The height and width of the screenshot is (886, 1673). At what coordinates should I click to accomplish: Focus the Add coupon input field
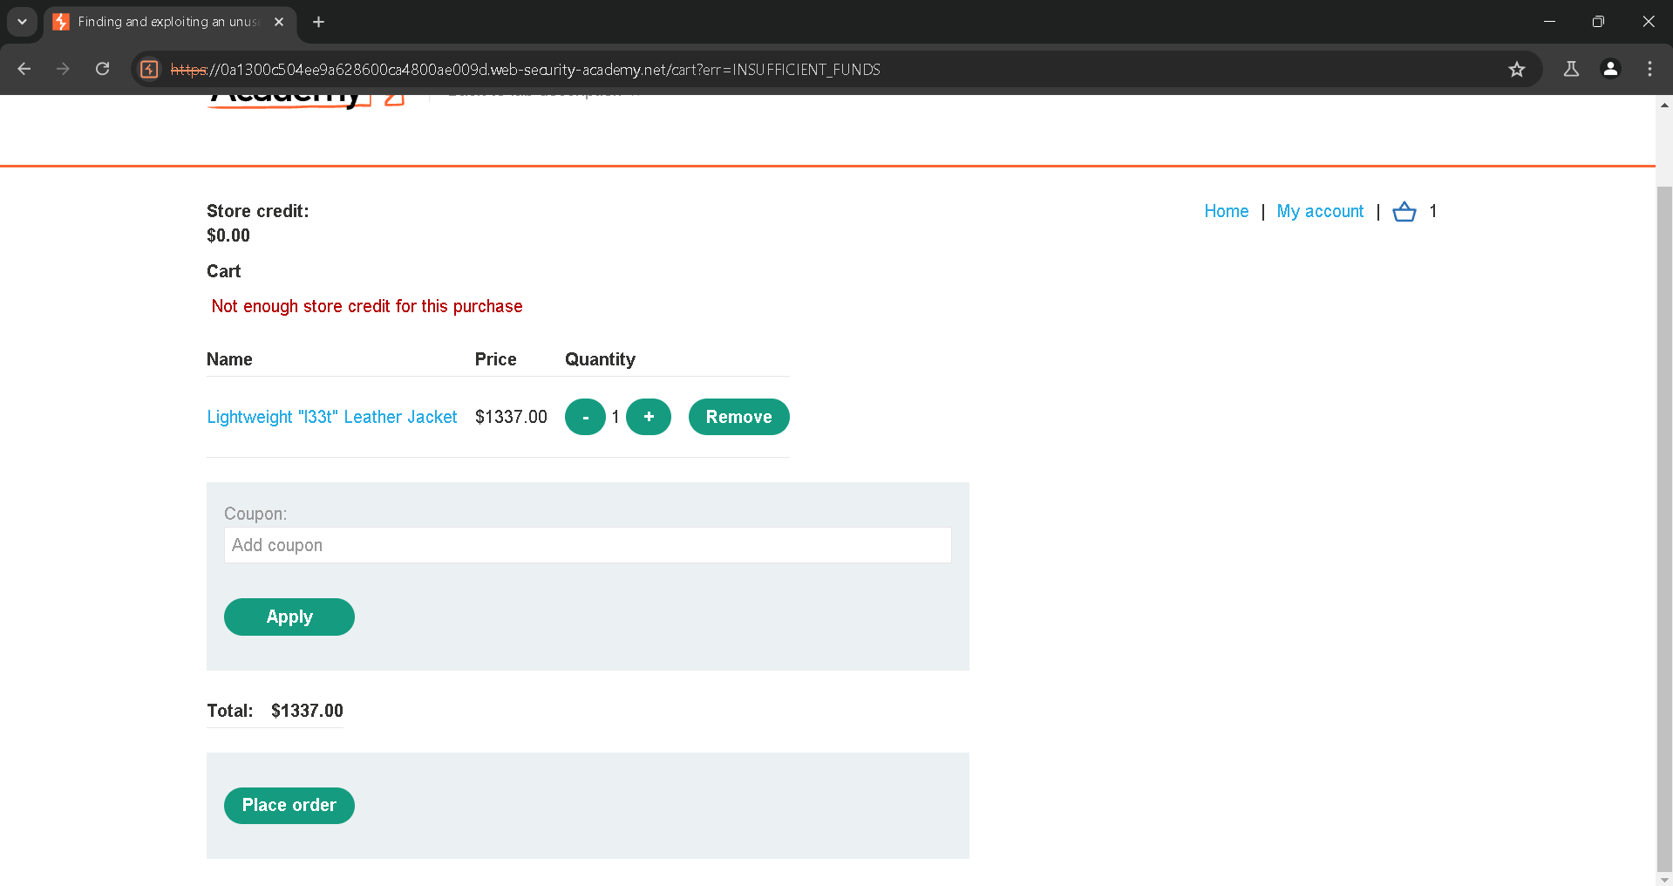coord(587,545)
